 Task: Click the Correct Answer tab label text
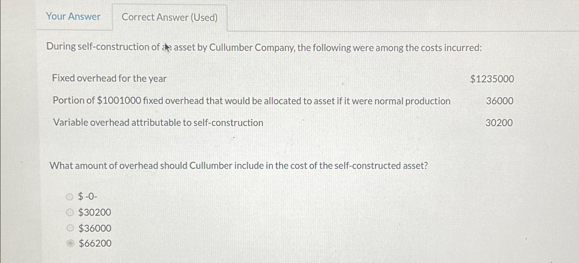170,17
